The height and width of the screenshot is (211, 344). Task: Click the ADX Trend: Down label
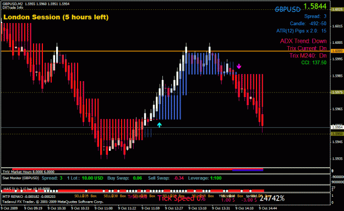pyautogui.click(x=303, y=41)
